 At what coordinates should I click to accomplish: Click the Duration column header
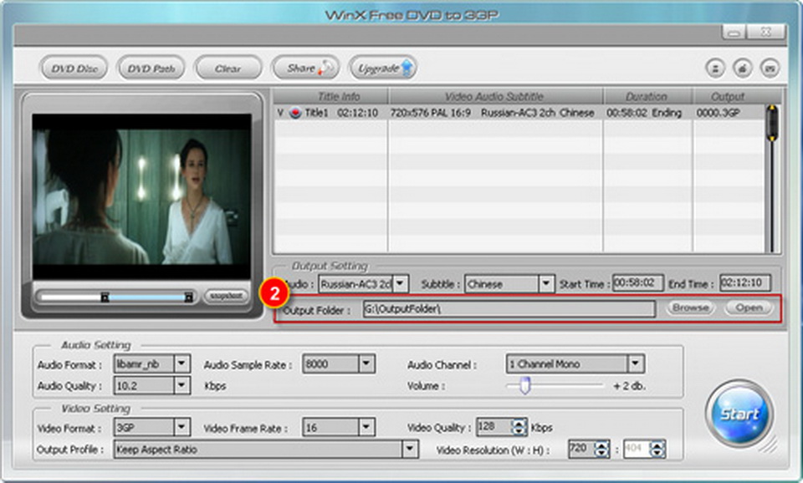pos(647,96)
